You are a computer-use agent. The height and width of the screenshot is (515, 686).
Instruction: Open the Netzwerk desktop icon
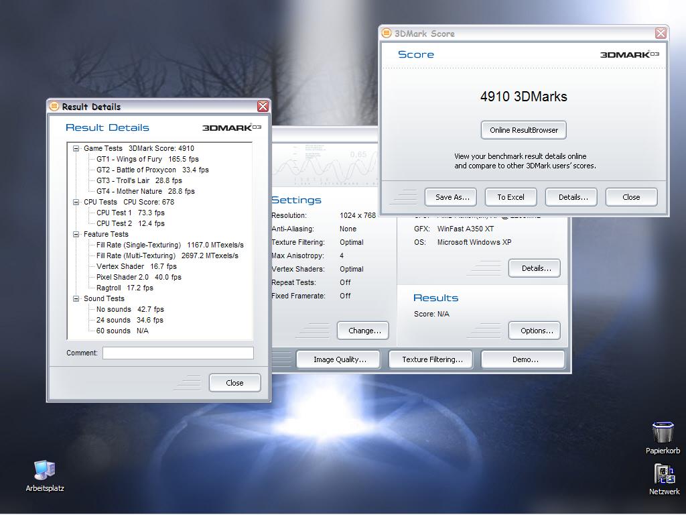point(663,475)
